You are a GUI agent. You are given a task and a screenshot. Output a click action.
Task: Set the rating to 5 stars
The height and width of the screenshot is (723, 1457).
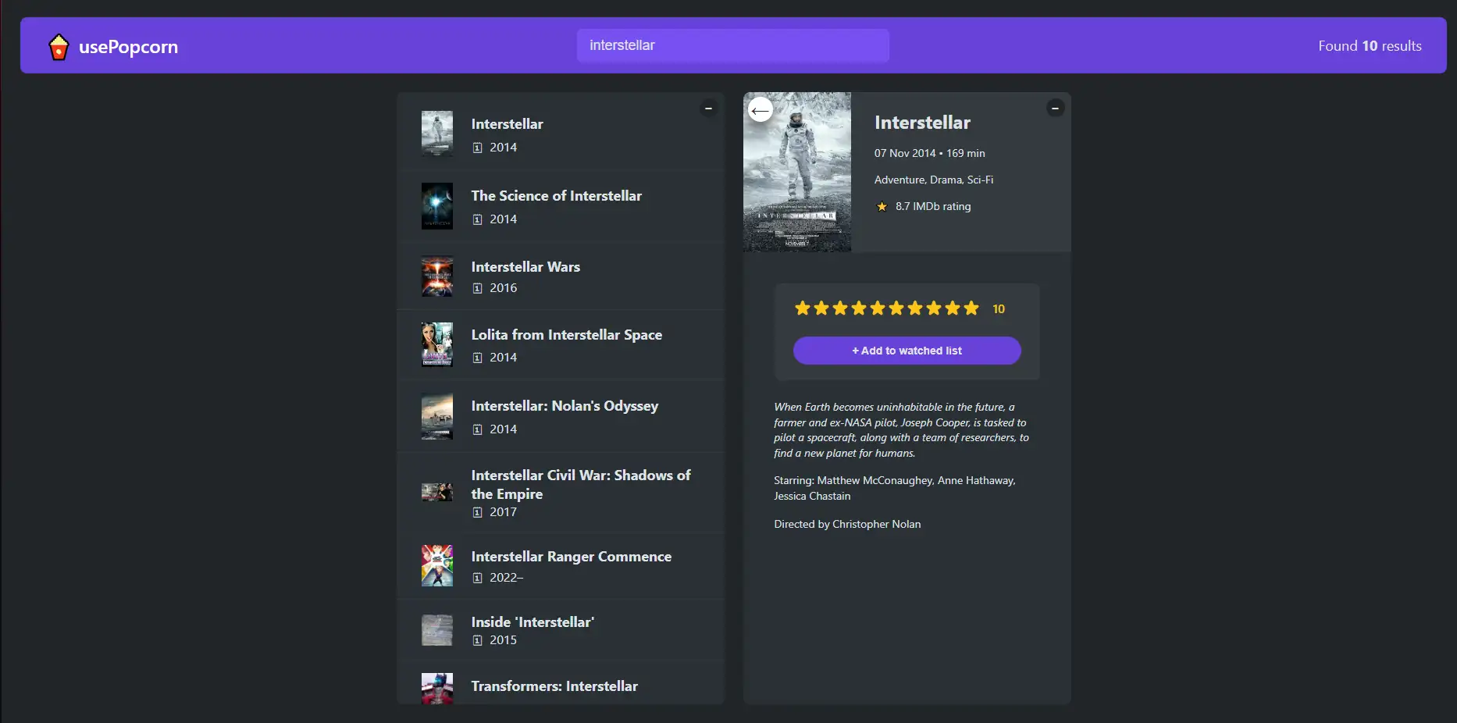click(x=877, y=308)
